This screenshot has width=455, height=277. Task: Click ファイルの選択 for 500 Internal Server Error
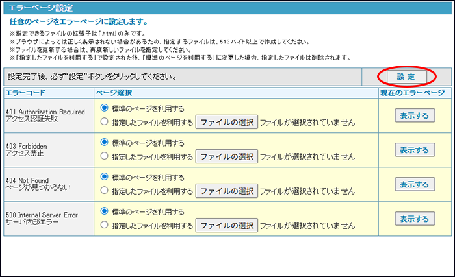point(227,225)
